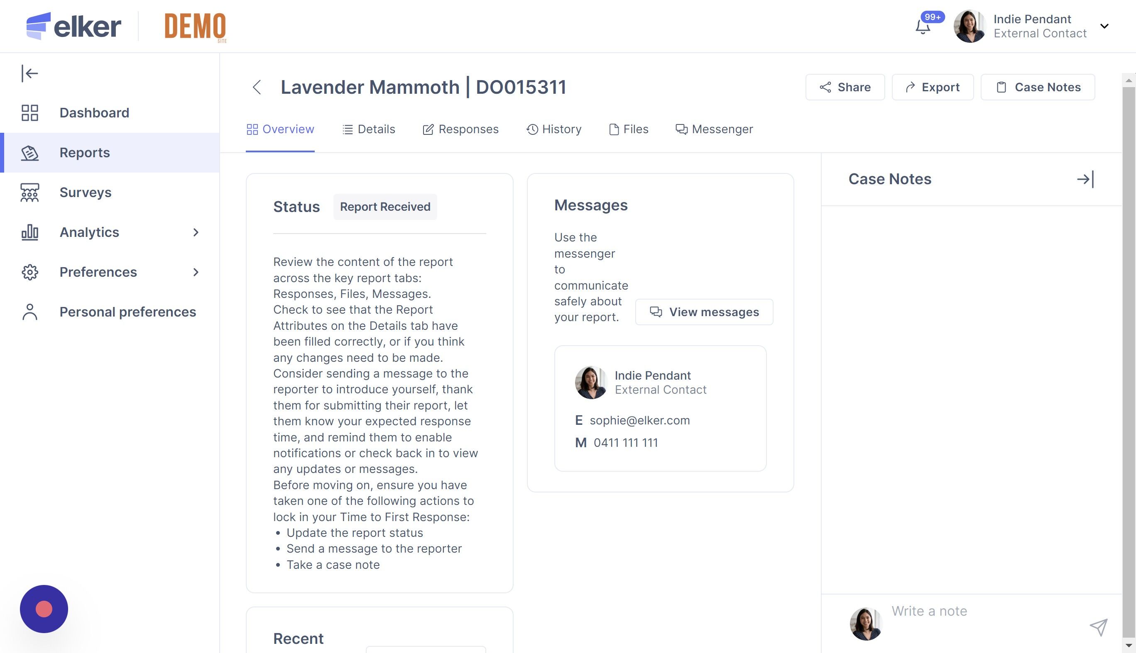Click the round record button at bottom left
1136x653 pixels.
(44, 609)
